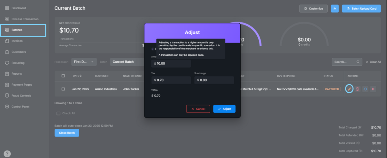Click the Tax amount input field

171,80
